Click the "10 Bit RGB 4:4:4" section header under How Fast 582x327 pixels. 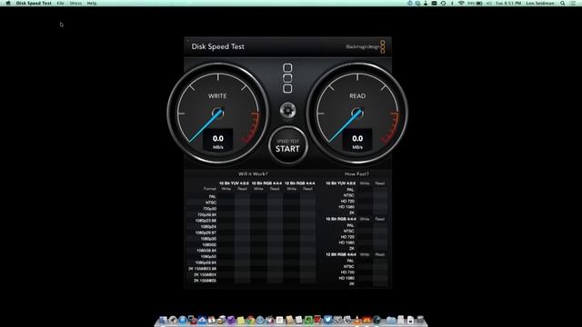[x=341, y=219]
